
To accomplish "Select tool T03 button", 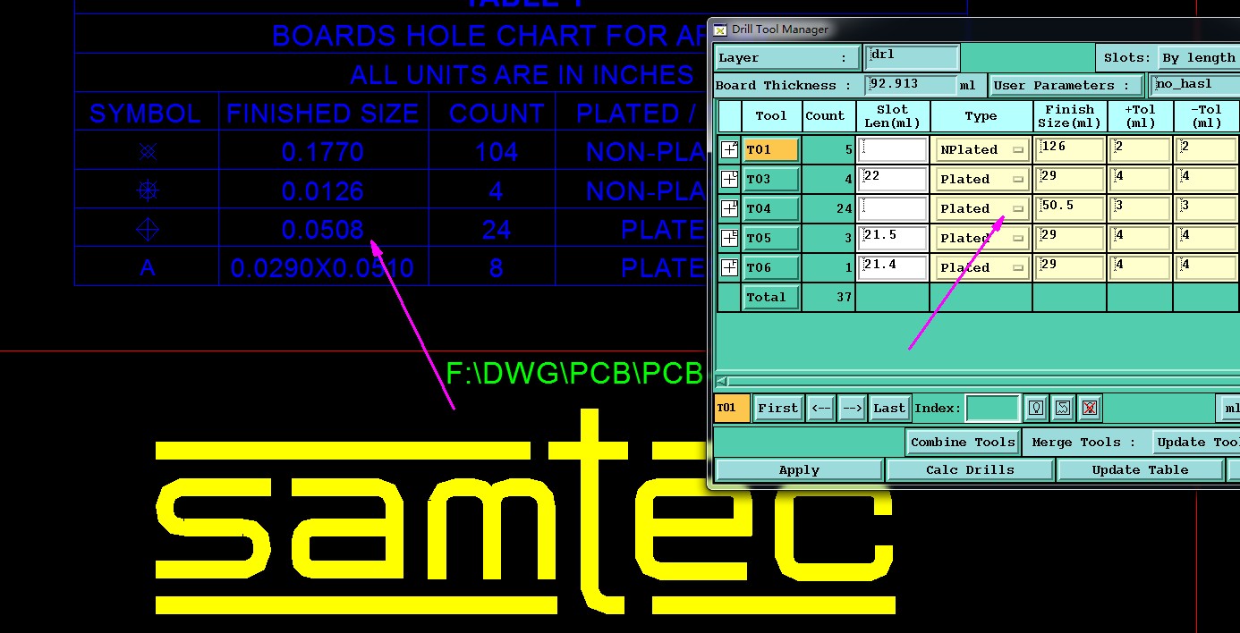I will pyautogui.click(x=770, y=179).
